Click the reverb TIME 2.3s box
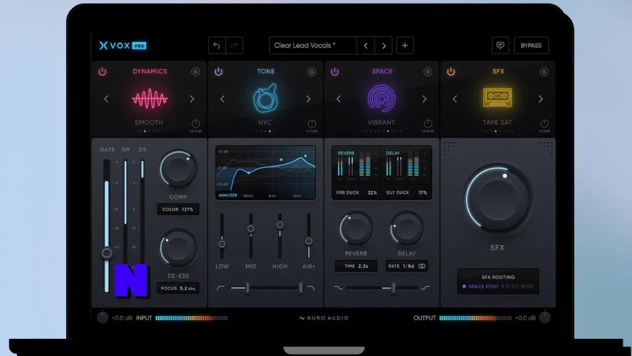632x356 pixels. tap(356, 266)
